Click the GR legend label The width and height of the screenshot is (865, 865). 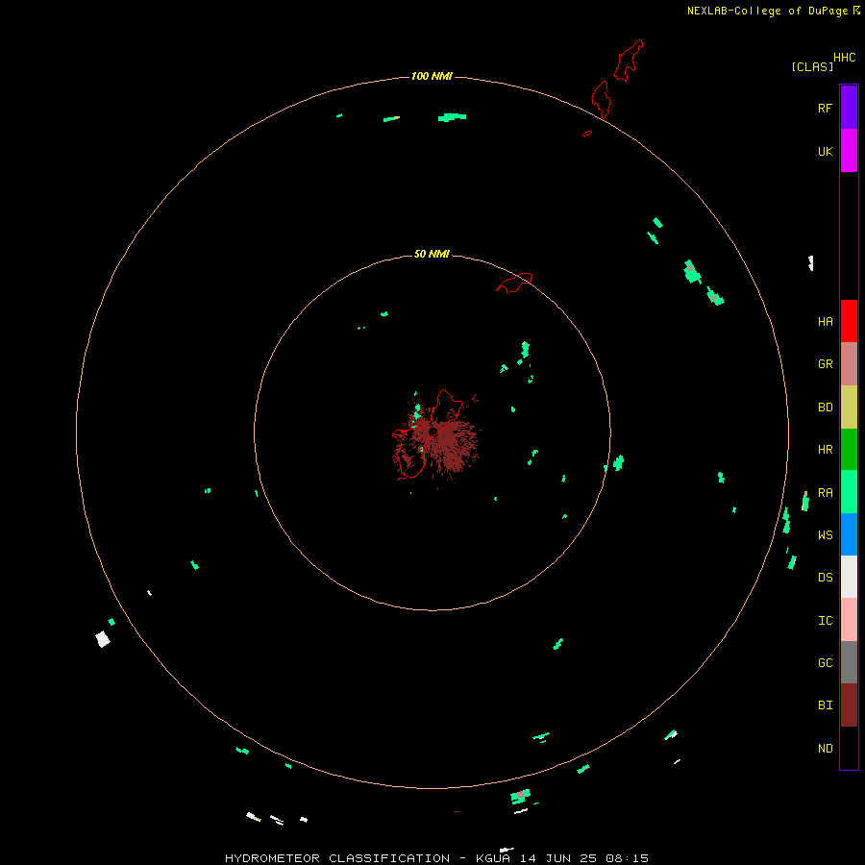[825, 364]
